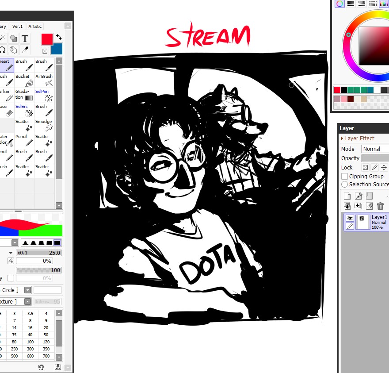Select the flat solid brush tip shape
This screenshot has height=373, width=389.
tap(57, 242)
